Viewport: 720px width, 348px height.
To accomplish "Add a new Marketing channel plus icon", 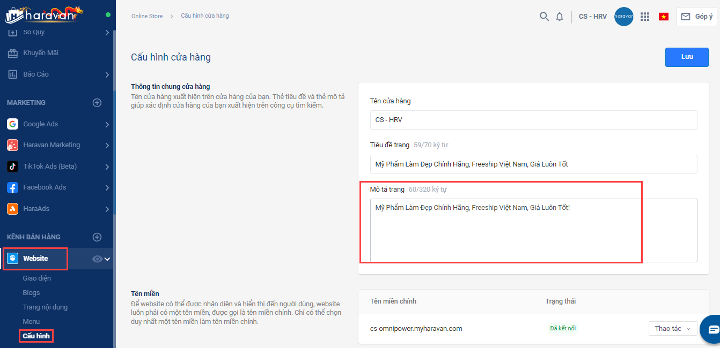I will tap(97, 103).
